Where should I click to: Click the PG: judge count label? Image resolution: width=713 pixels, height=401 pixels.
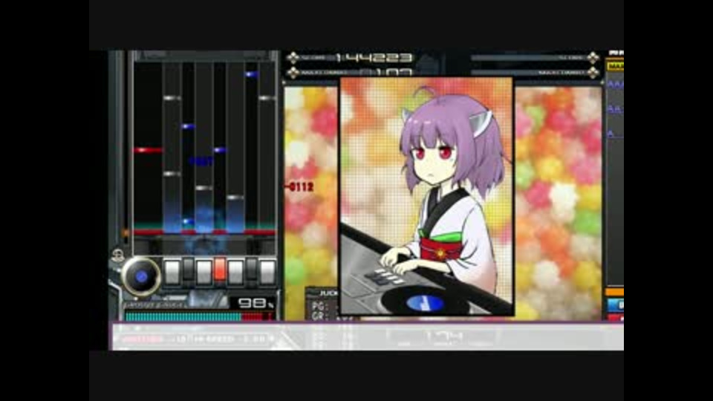319,307
